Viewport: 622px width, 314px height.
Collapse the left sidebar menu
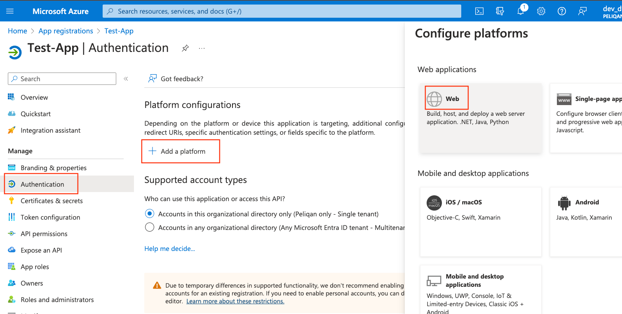pos(126,79)
